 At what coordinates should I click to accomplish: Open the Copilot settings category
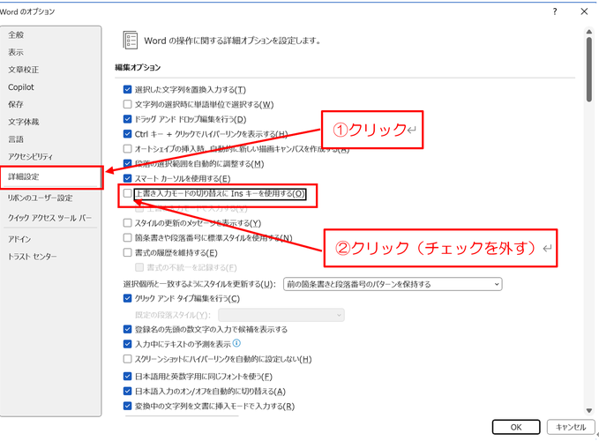click(21, 87)
